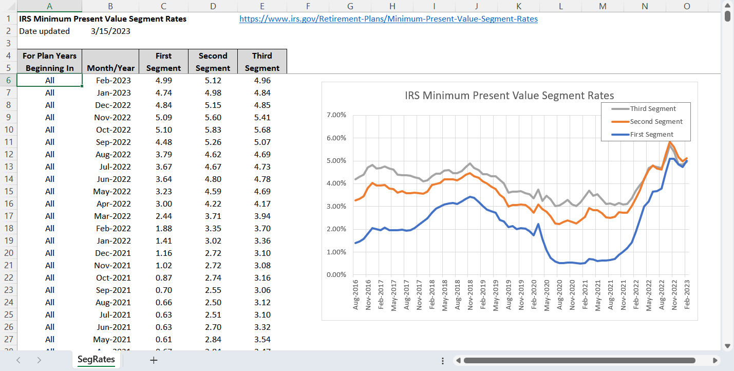Select the Jan-2022 month cell
The width and height of the screenshot is (734, 371).
pos(110,241)
